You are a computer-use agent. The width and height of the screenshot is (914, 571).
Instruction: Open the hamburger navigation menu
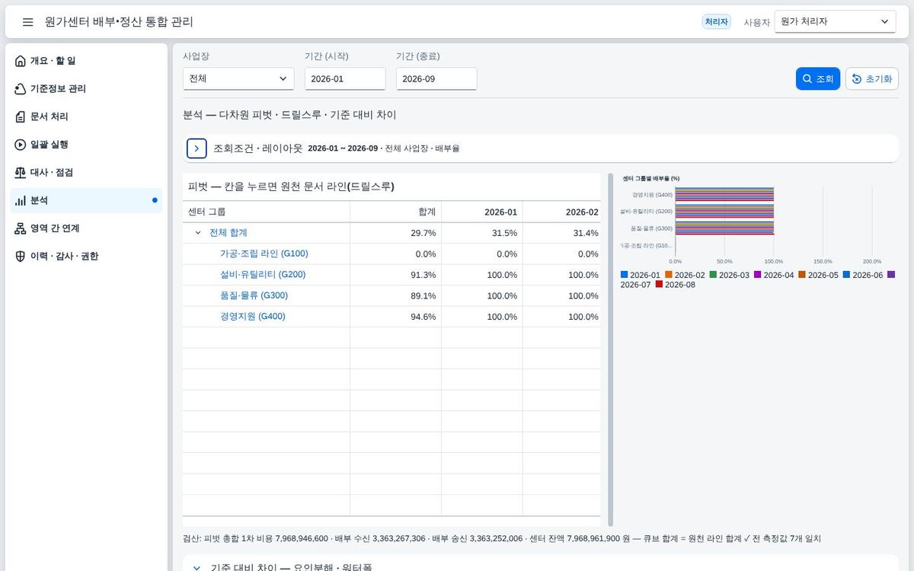coord(28,22)
